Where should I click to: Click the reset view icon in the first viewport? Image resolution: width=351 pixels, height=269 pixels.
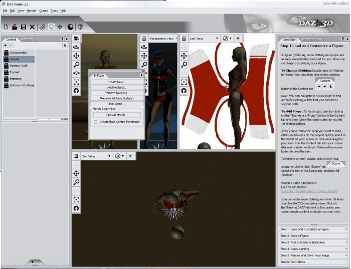click(x=76, y=91)
